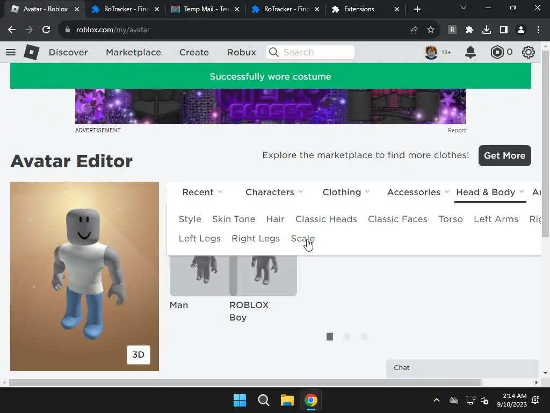Open File Explorer from the taskbar

[287, 400]
